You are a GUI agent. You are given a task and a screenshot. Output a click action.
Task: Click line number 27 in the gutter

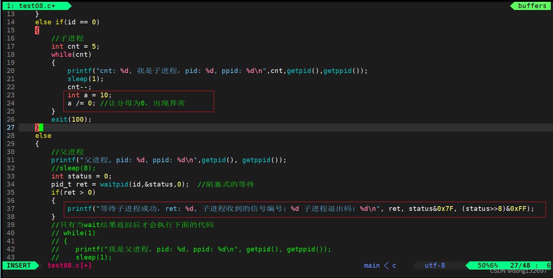(11, 128)
